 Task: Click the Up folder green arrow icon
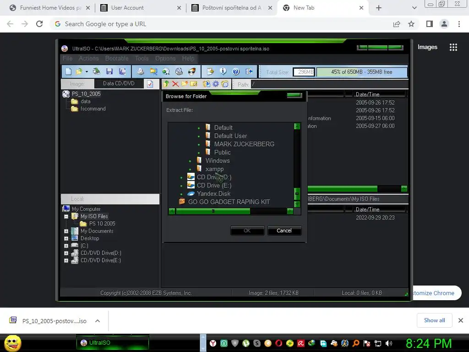click(166, 84)
